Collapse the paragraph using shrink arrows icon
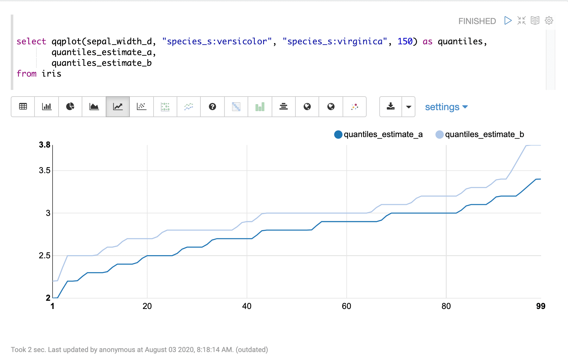 [521, 20]
